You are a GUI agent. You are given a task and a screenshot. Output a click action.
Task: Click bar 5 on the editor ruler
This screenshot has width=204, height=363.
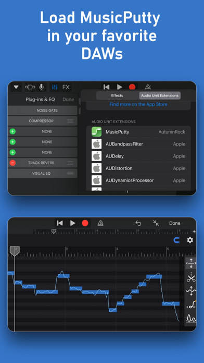(x=168, y=249)
